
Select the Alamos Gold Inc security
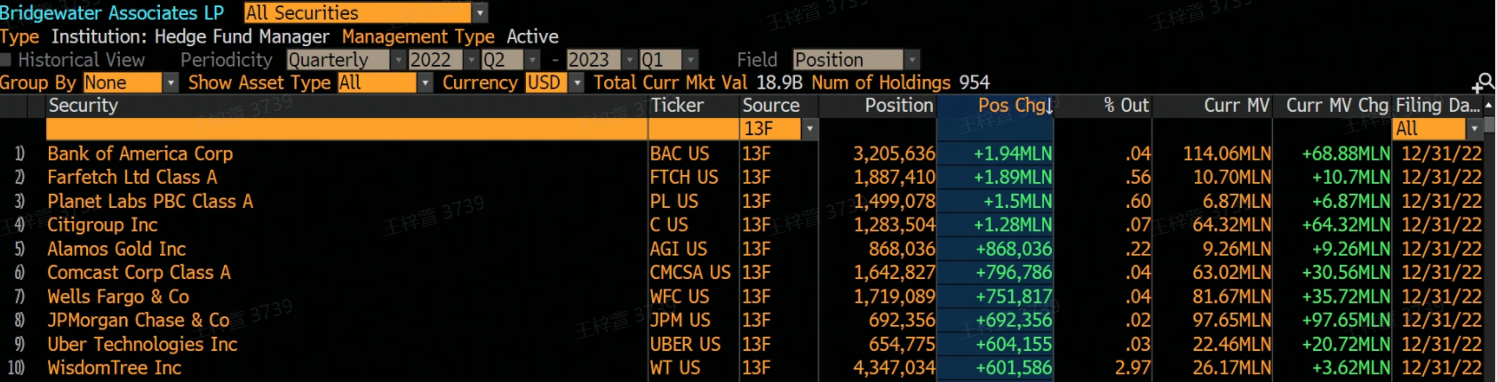pos(116,250)
